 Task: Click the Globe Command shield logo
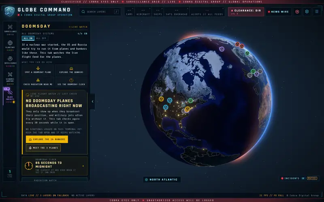tap(9, 12)
